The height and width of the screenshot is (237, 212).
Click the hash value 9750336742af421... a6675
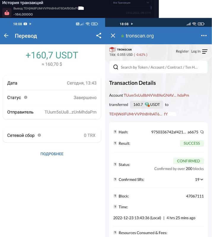(175, 132)
